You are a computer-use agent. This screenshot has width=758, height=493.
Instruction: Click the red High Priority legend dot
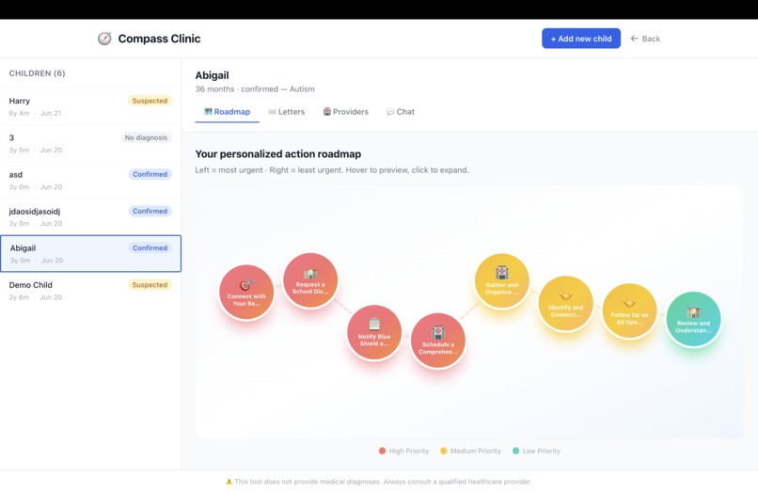(x=382, y=451)
